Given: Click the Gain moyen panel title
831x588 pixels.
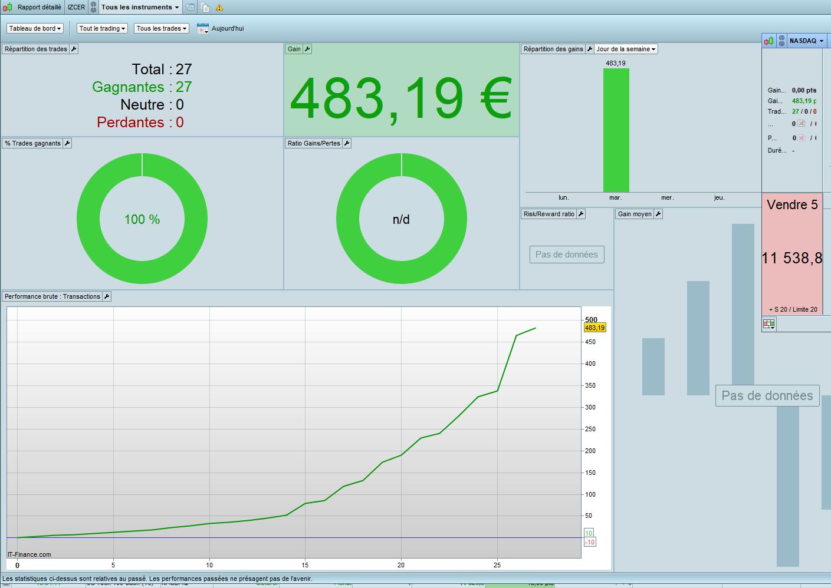Looking at the screenshot, I should (x=635, y=214).
